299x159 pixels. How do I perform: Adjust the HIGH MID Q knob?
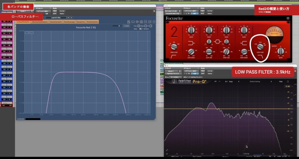[226, 41]
